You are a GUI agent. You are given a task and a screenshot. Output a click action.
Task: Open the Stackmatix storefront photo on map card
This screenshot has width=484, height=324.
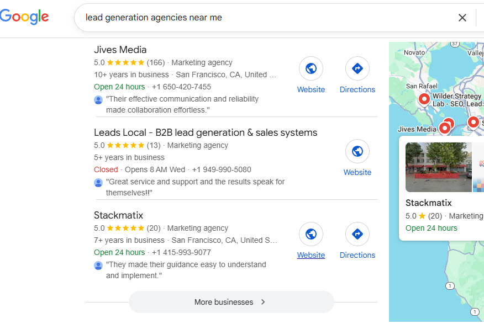tap(438, 167)
